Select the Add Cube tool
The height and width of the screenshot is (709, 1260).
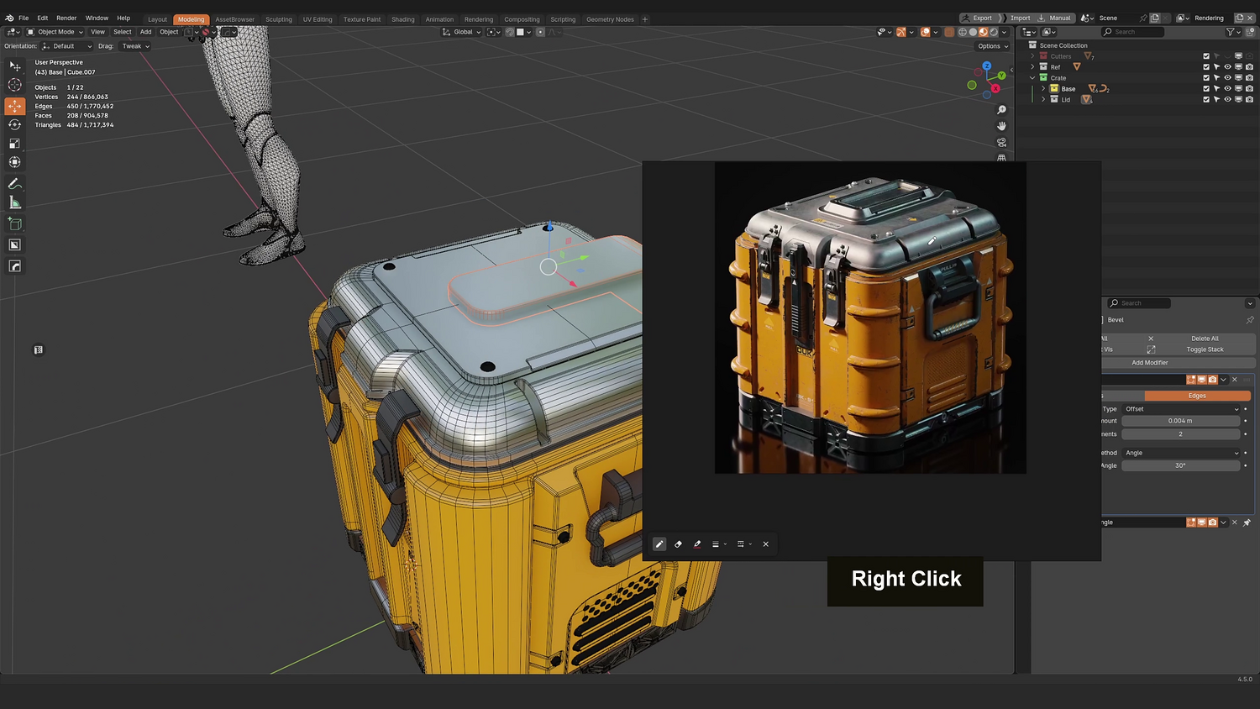(x=15, y=224)
